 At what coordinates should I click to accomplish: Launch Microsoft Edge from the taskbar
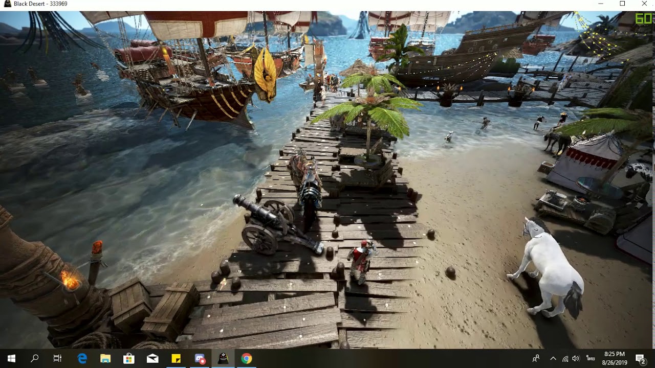tap(82, 358)
